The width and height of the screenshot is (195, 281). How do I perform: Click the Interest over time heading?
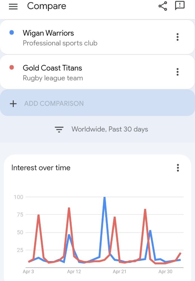tap(41, 168)
